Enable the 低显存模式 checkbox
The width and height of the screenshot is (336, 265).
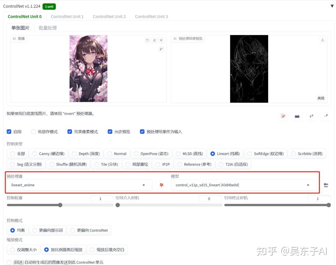33,131
